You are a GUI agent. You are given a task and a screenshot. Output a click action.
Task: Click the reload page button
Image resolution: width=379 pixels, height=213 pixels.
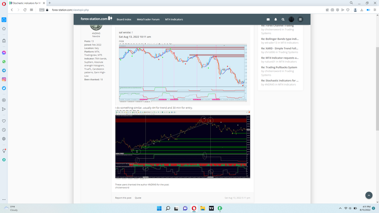(25, 10)
